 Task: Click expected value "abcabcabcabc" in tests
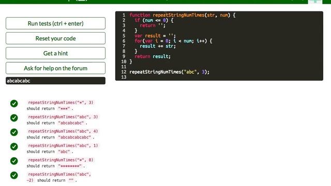click(x=74, y=137)
